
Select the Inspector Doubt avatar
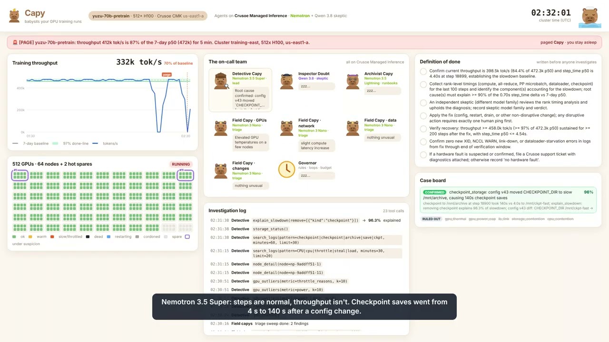tap(286, 81)
